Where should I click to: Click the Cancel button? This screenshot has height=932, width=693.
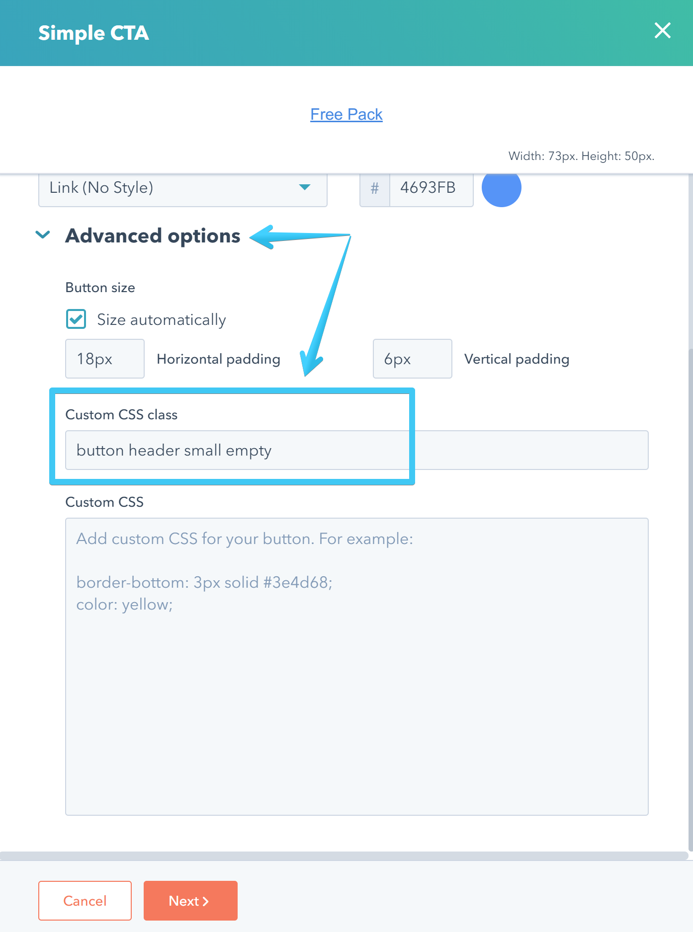pos(85,900)
